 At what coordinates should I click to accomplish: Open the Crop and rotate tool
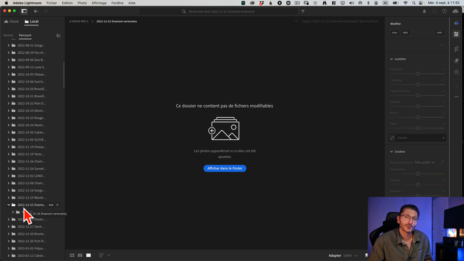(x=457, y=49)
